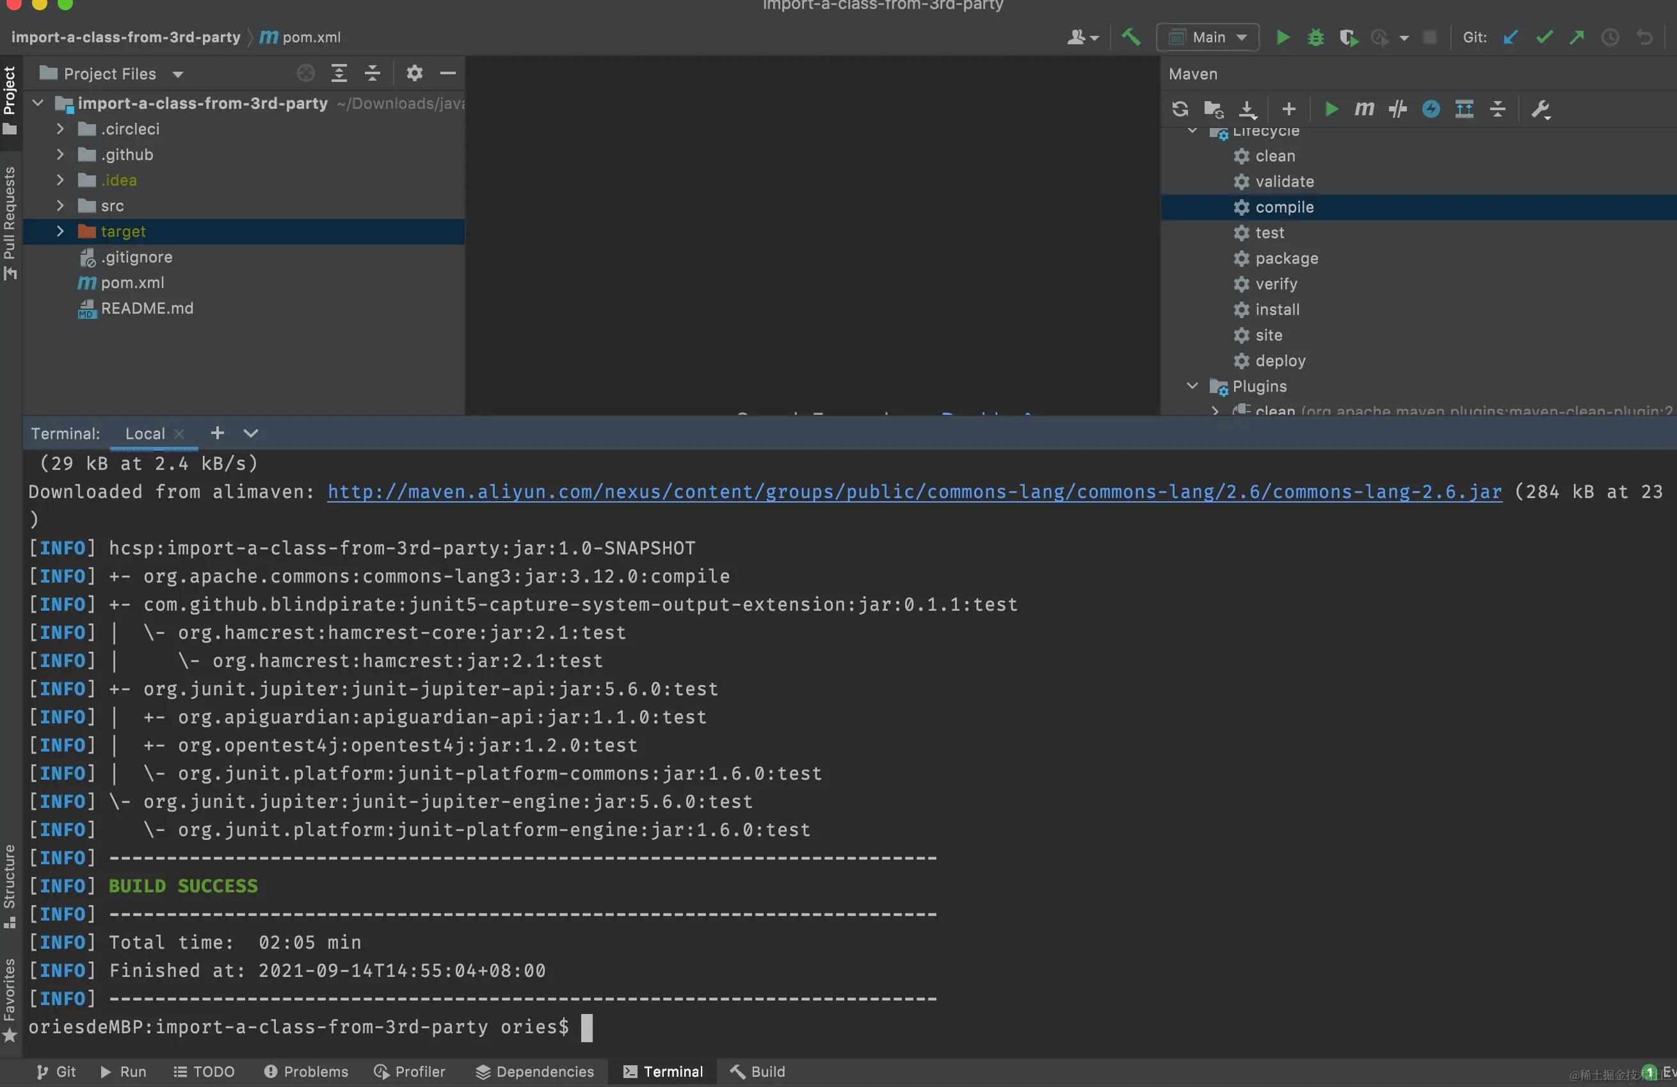This screenshot has height=1087, width=1677.
Task: Open the Git tool window tab
Action: 56,1072
